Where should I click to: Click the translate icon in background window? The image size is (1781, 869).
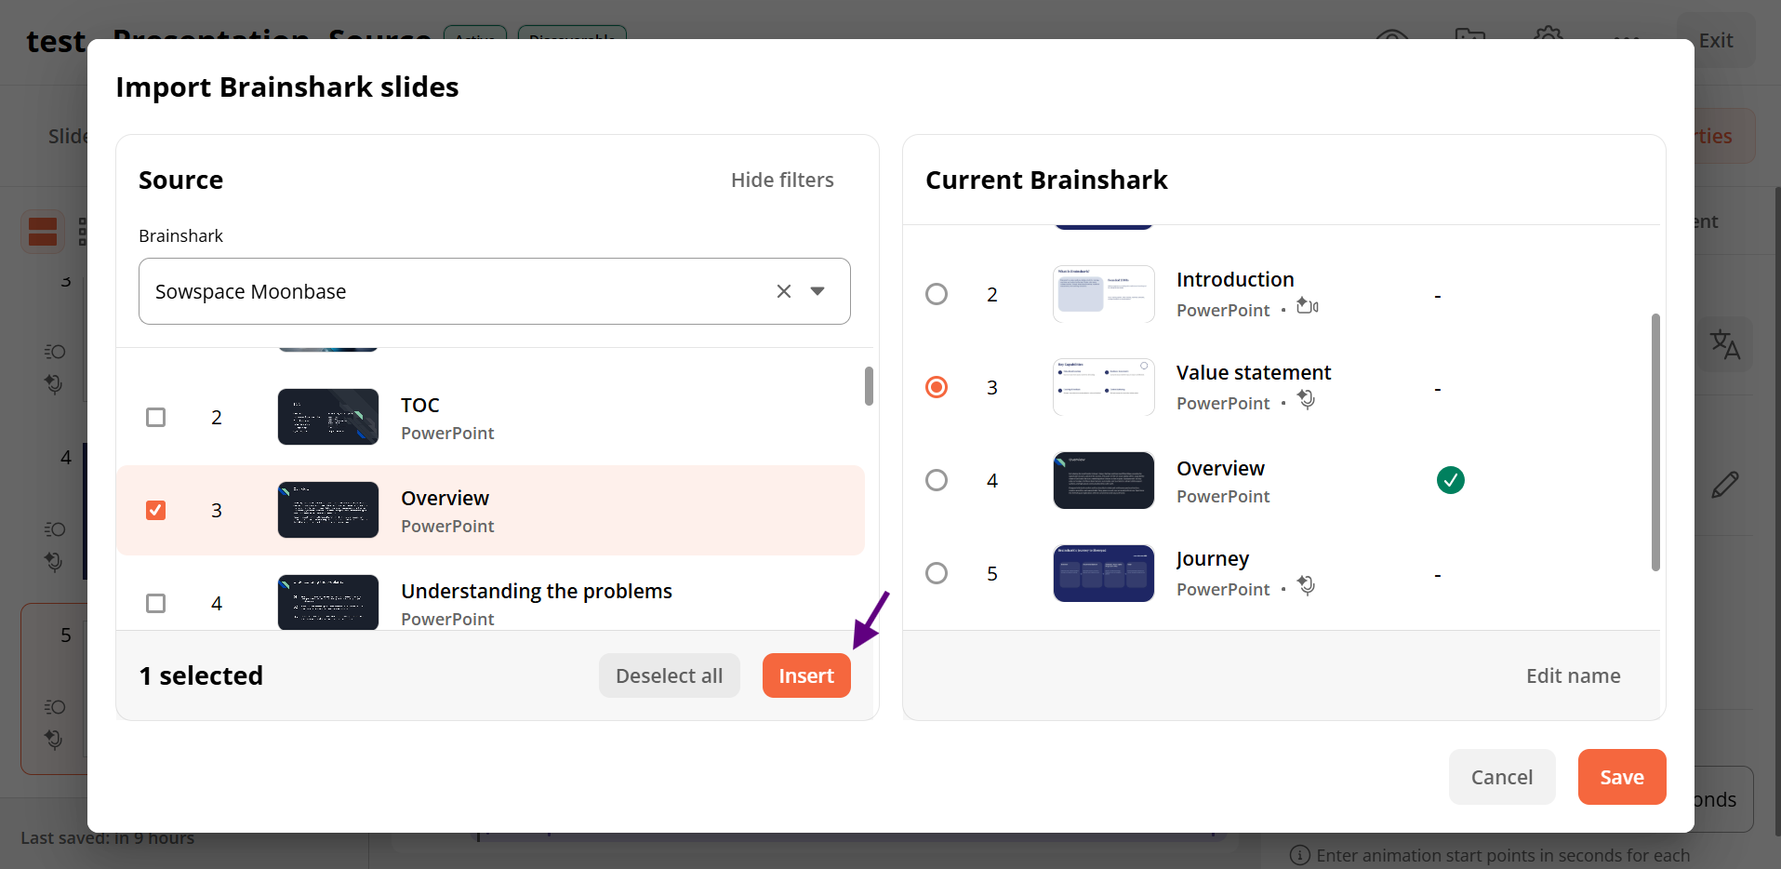(1725, 345)
